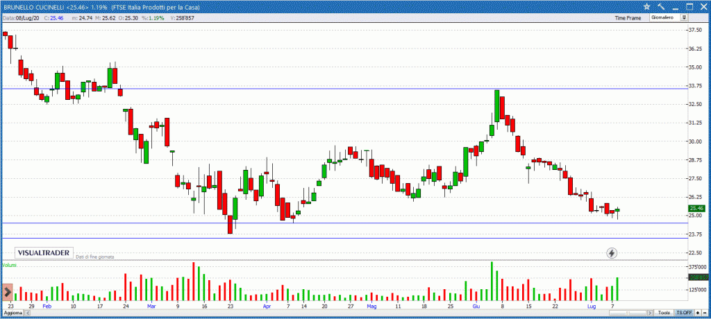The height and width of the screenshot is (319, 711).
Task: Click the 29 date label on time axis
Action: (31, 306)
